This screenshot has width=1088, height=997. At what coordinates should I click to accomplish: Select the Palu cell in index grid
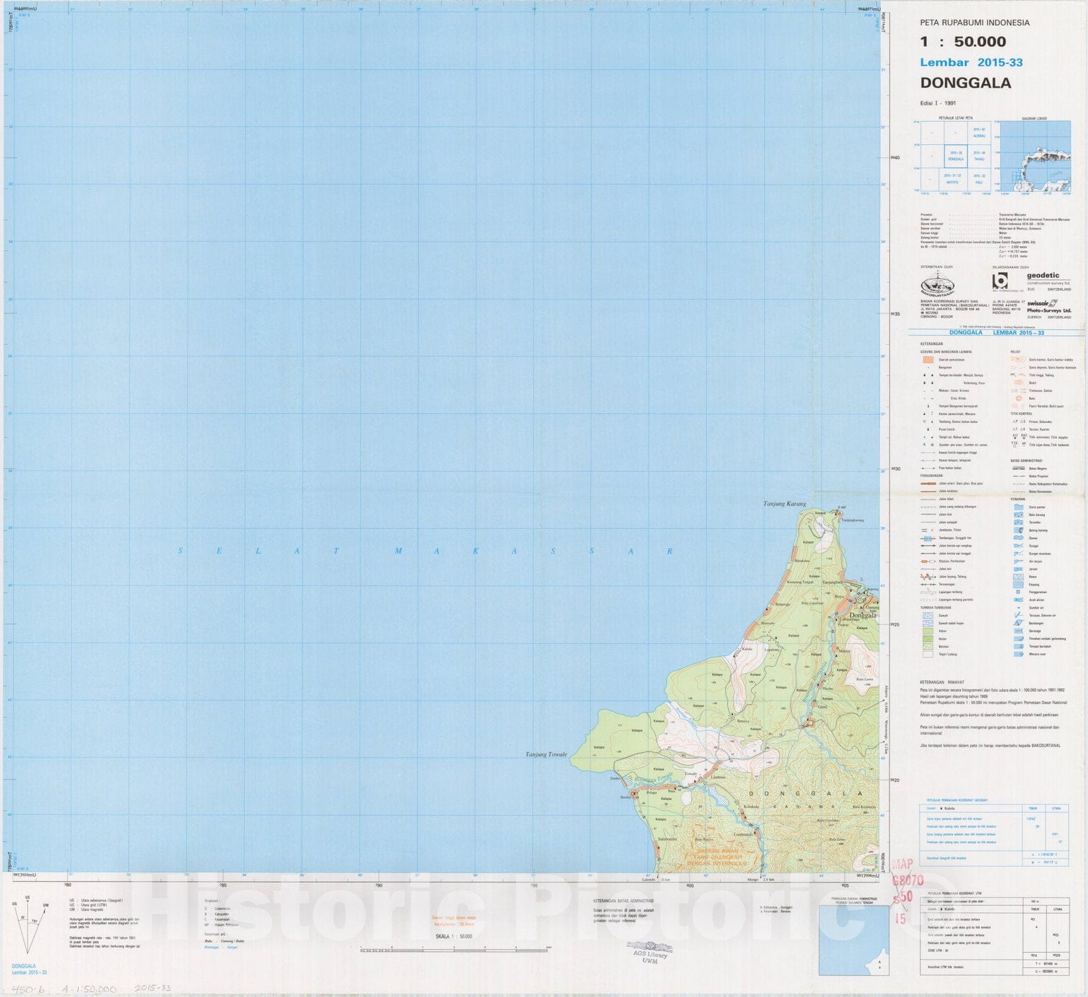coord(979,179)
